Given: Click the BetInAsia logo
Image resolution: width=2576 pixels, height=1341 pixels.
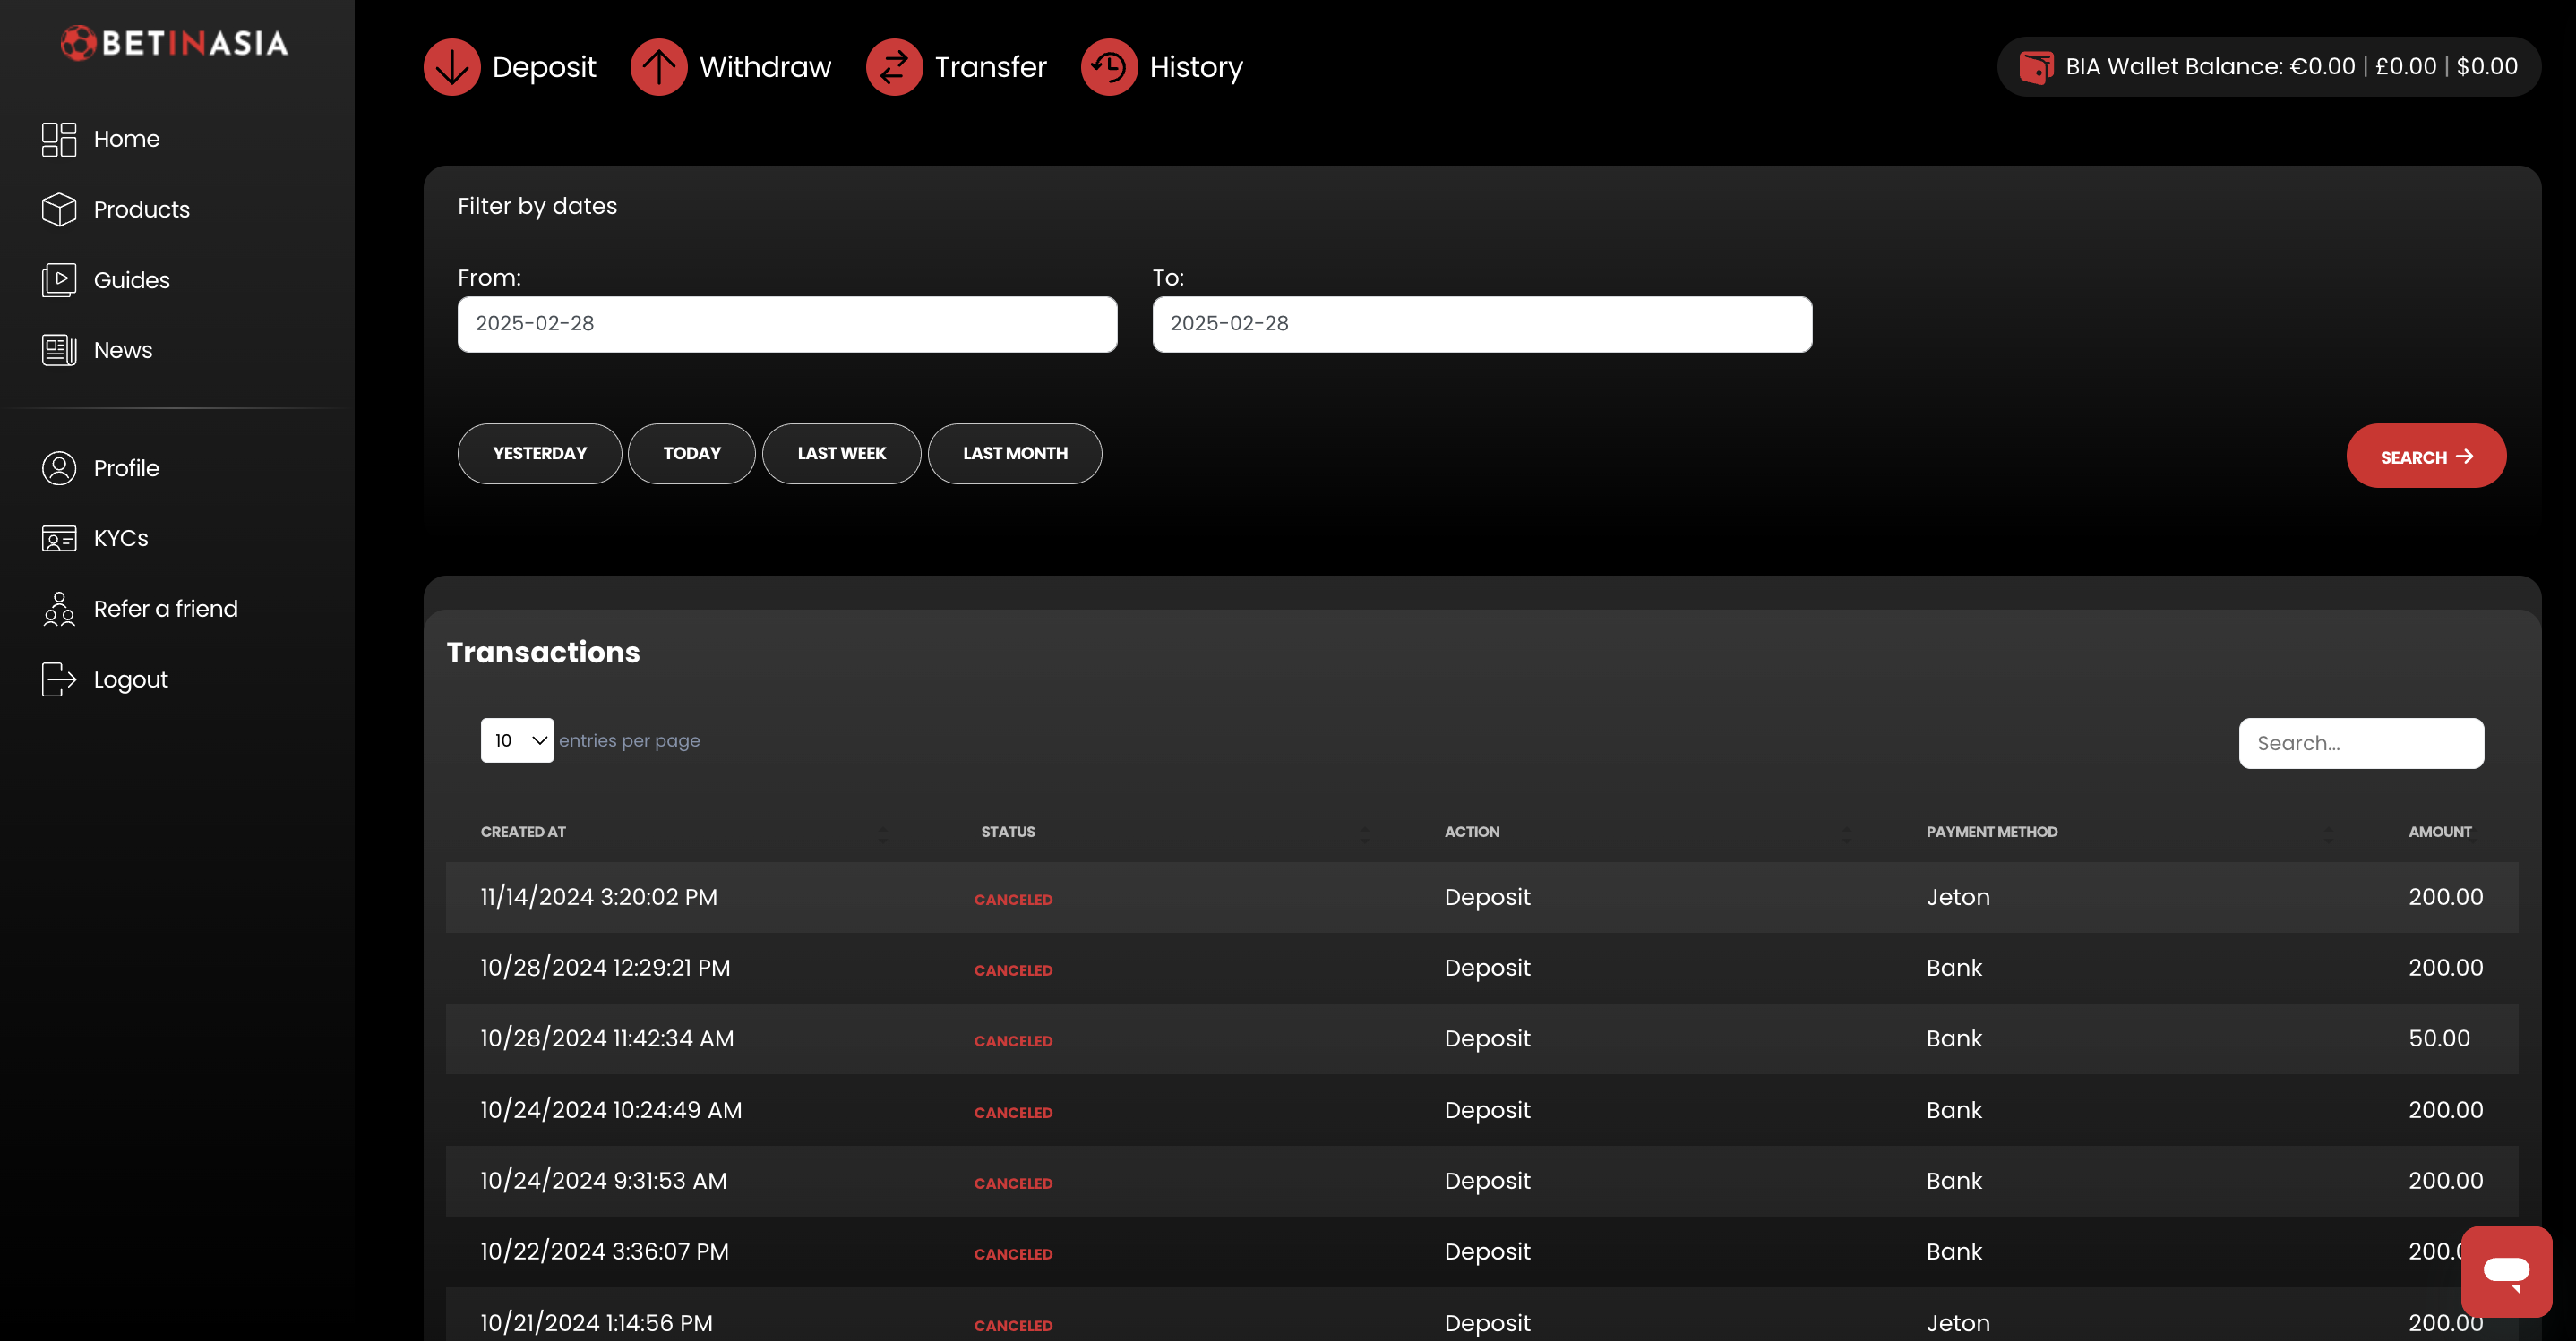Looking at the screenshot, I should [x=175, y=43].
